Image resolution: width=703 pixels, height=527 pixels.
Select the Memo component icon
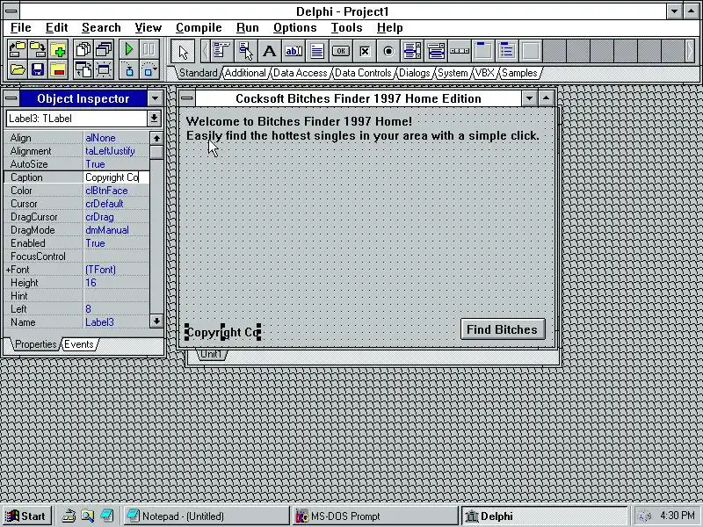click(317, 51)
